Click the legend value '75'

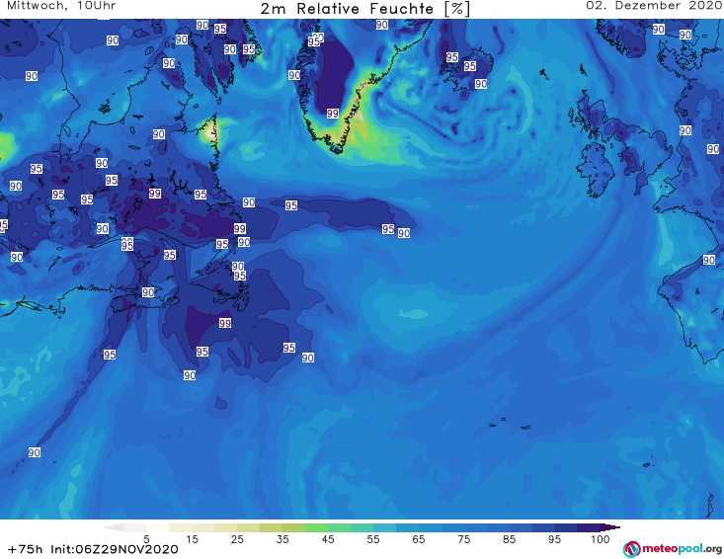pyautogui.click(x=464, y=539)
